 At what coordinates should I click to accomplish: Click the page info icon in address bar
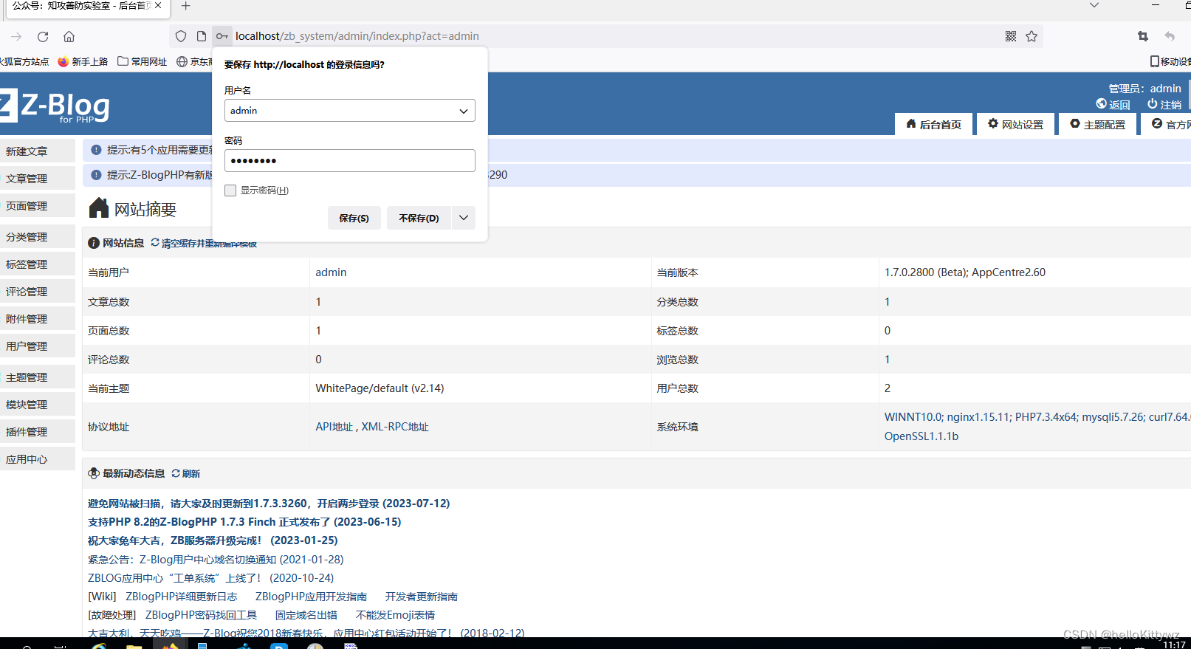tap(202, 36)
